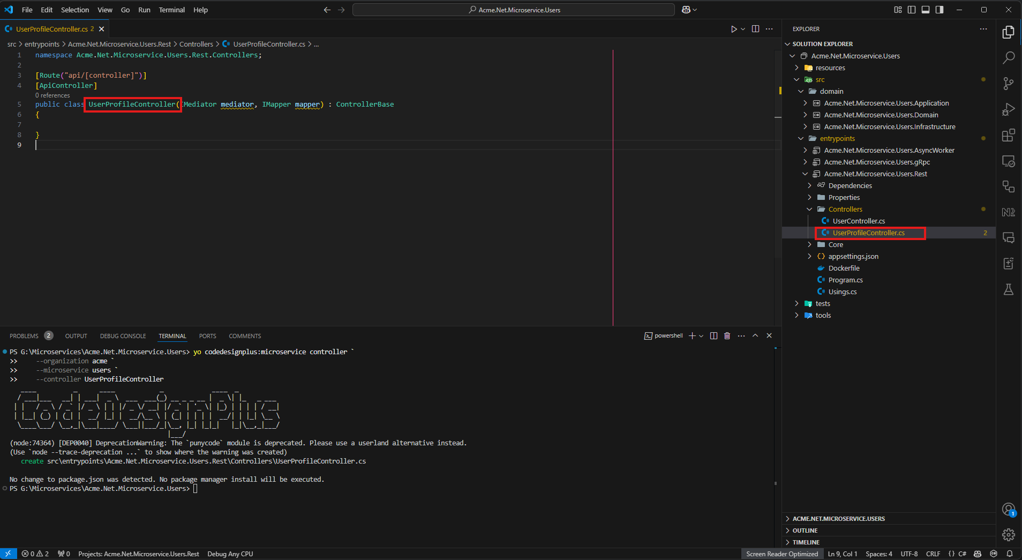This screenshot has width=1022, height=560.
Task: Close the bottom panel
Action: coord(769,335)
